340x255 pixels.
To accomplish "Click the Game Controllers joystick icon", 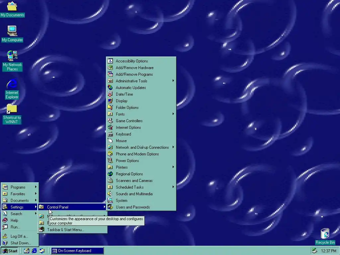I will point(110,121).
